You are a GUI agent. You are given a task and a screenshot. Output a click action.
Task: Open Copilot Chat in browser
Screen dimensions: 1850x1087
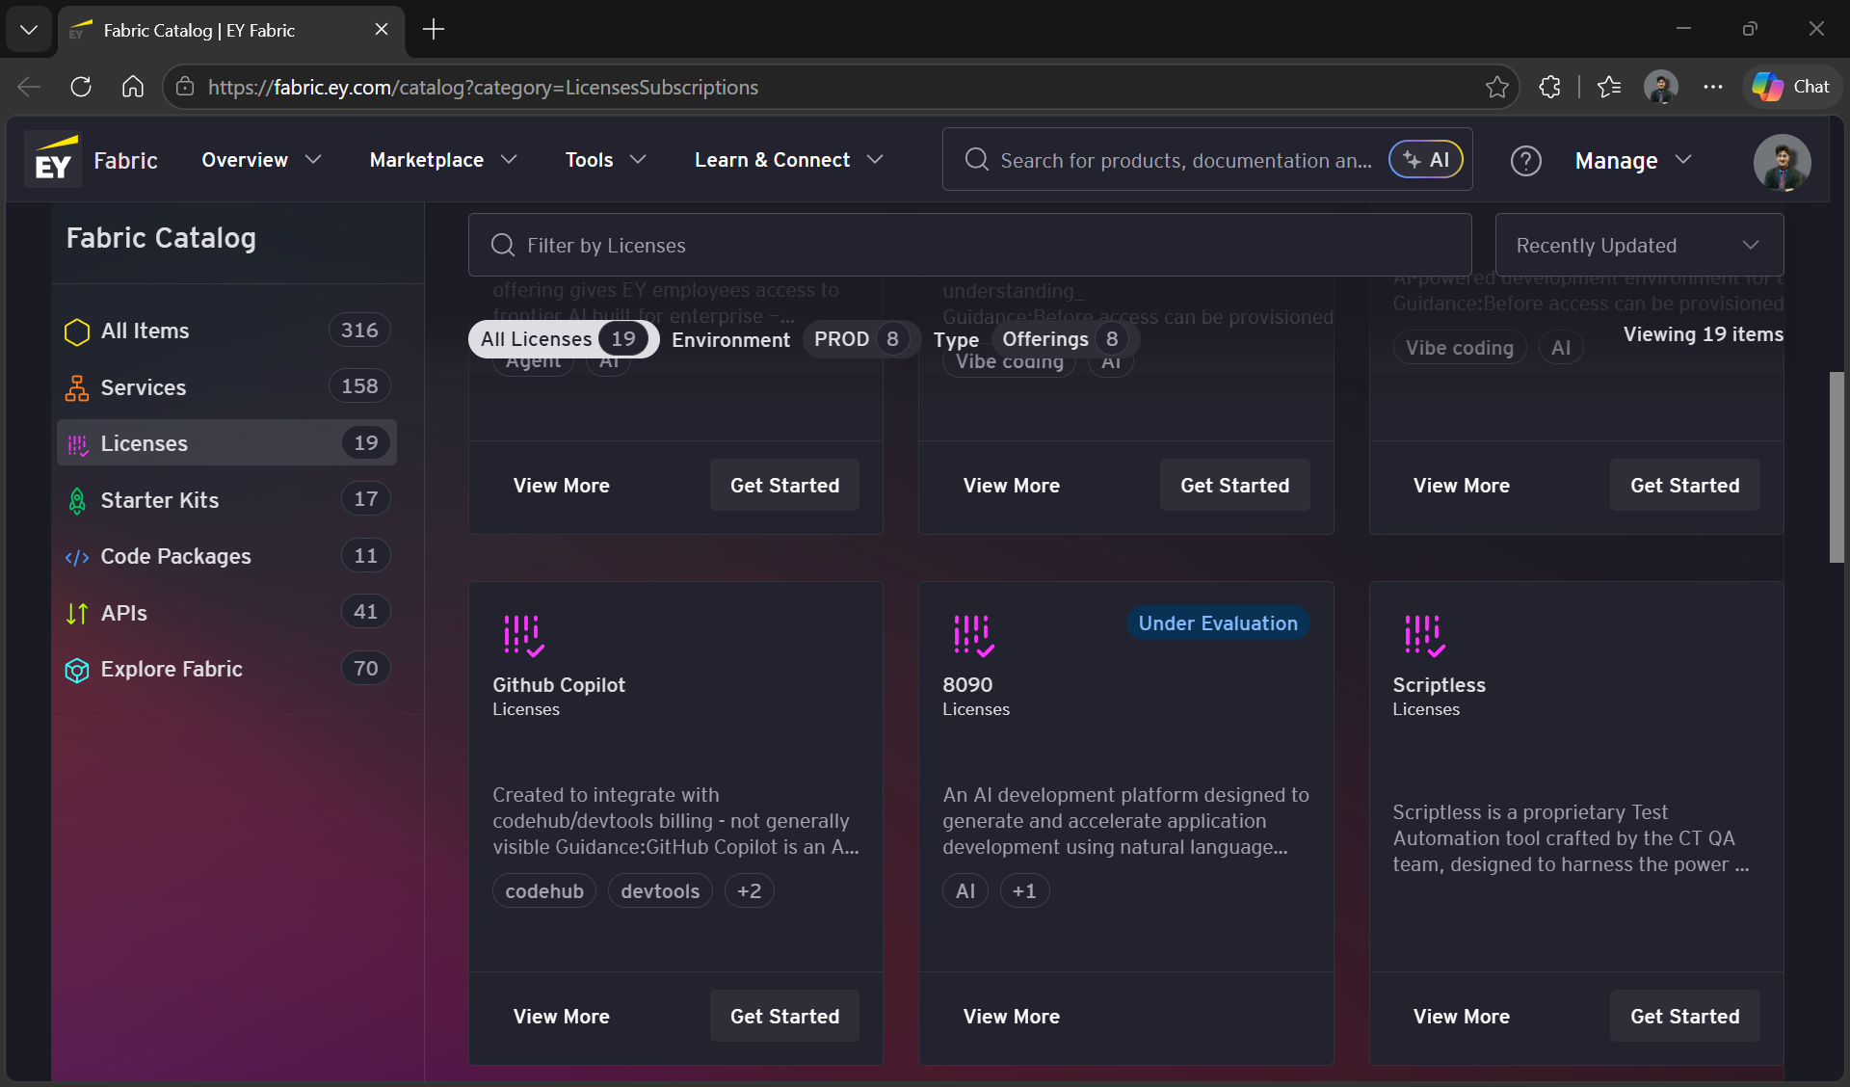tap(1791, 87)
